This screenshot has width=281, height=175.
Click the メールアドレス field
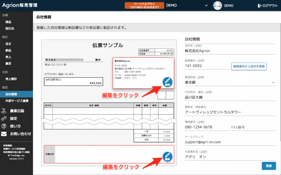tap(230, 142)
